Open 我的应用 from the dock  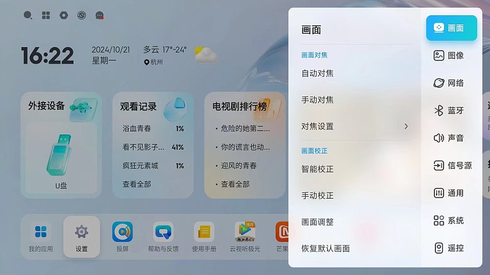tap(40, 237)
